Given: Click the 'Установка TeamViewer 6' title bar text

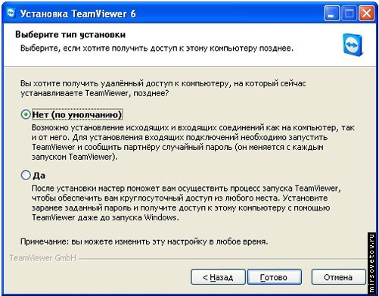Looking at the screenshot, I should click(x=78, y=14).
